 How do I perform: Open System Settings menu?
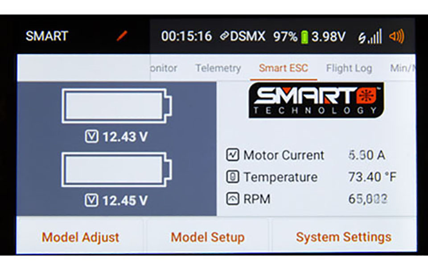point(344,237)
